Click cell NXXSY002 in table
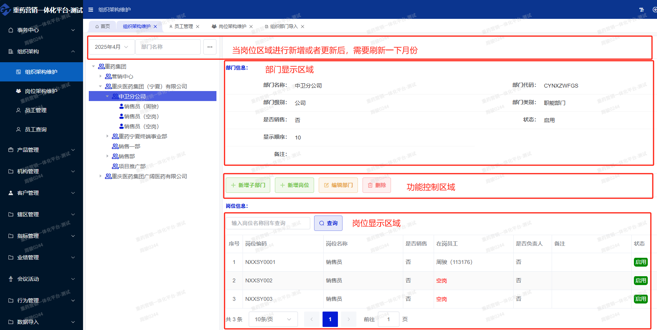Image resolution: width=657 pixels, height=330 pixels. [259, 280]
